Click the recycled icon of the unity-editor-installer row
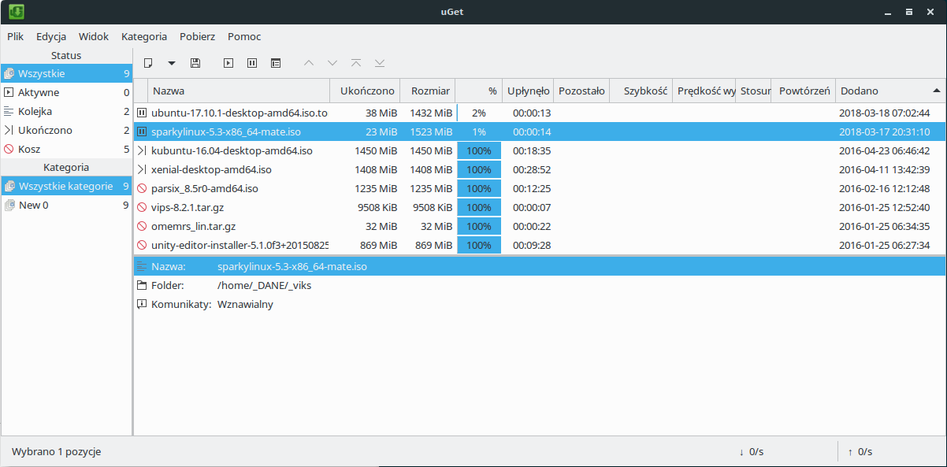947x467 pixels. tap(142, 245)
